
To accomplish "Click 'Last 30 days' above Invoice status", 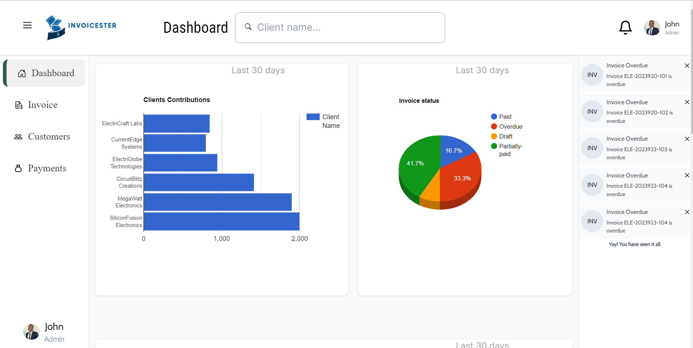I will [x=482, y=70].
